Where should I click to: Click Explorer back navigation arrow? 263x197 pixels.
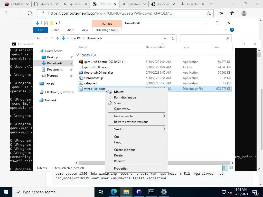(x=38, y=38)
